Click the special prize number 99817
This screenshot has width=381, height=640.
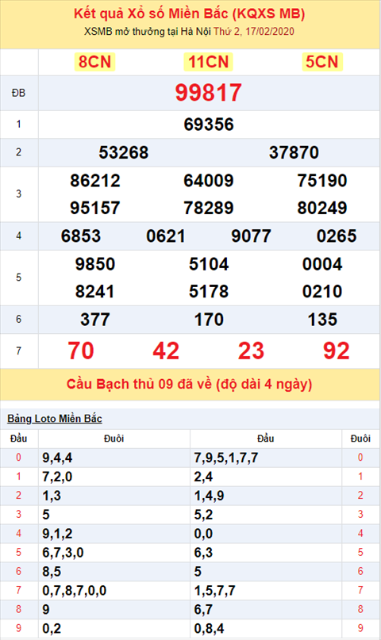[x=209, y=93]
